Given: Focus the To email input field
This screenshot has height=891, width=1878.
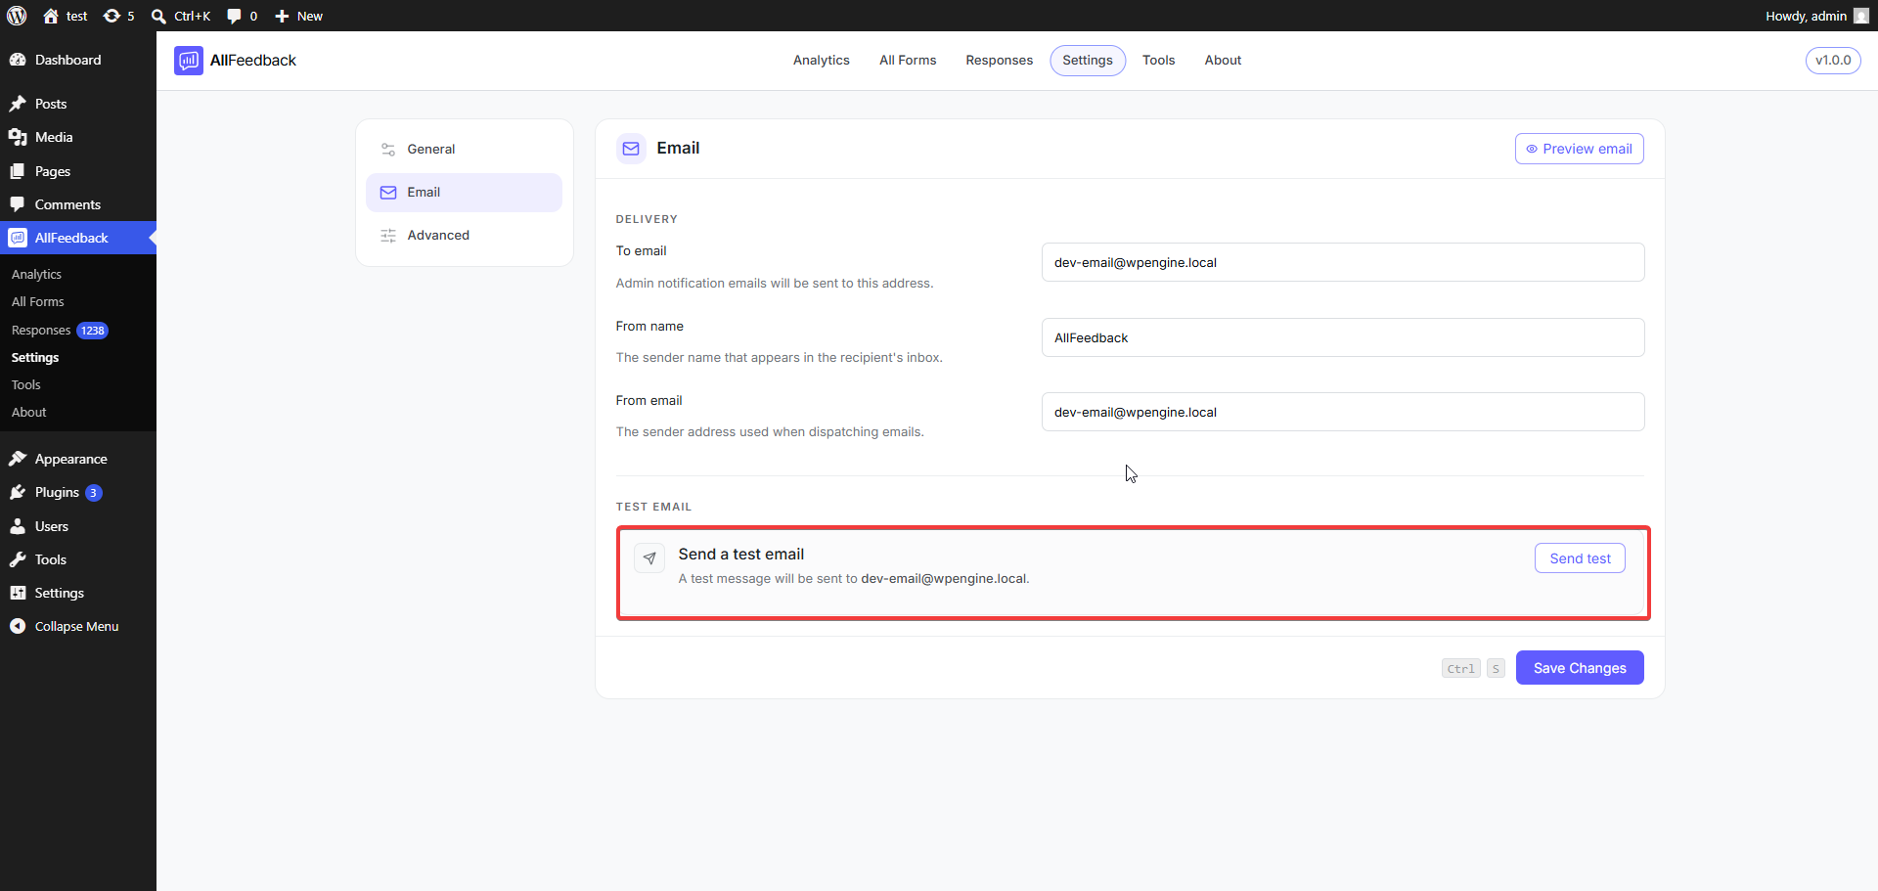Looking at the screenshot, I should point(1343,262).
